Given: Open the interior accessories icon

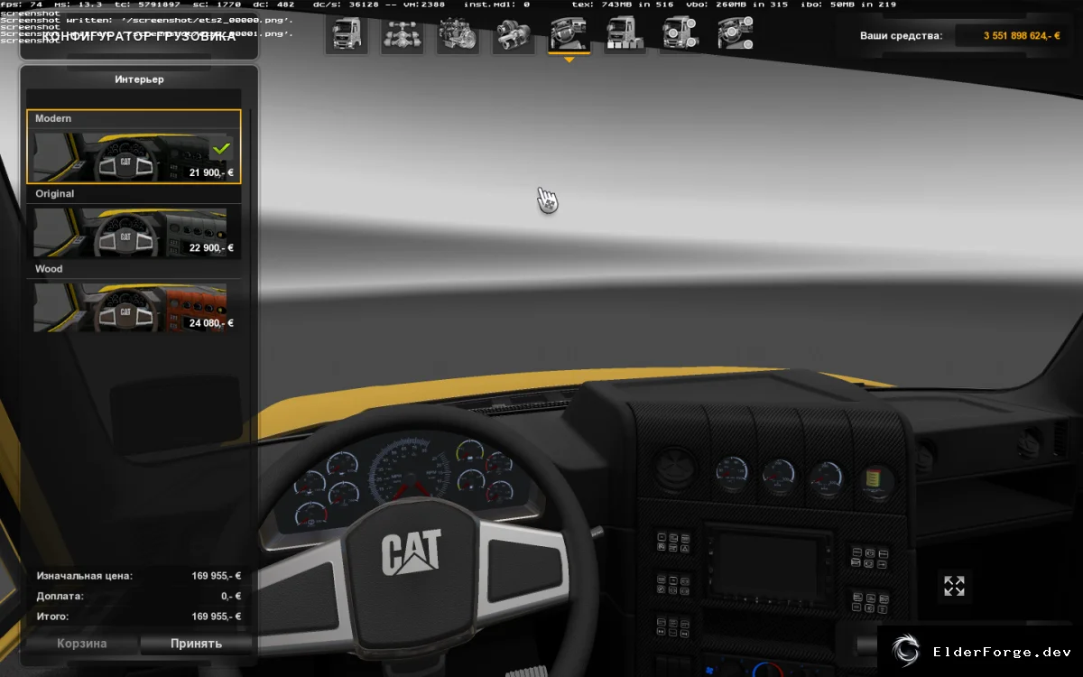Looking at the screenshot, I should coord(736,33).
